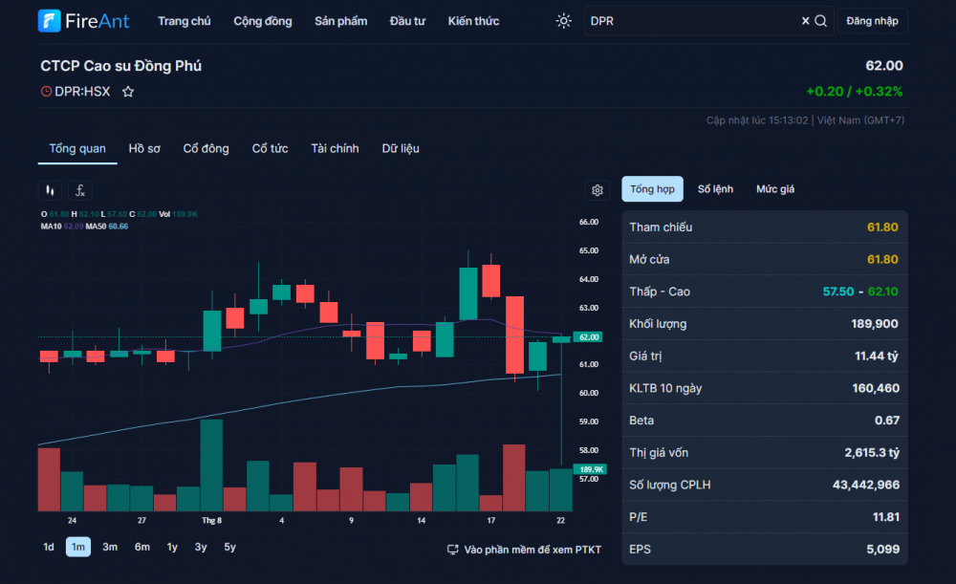This screenshot has height=584, width=956.
Task: Toggle the light/dark theme sun icon
Action: tap(563, 21)
